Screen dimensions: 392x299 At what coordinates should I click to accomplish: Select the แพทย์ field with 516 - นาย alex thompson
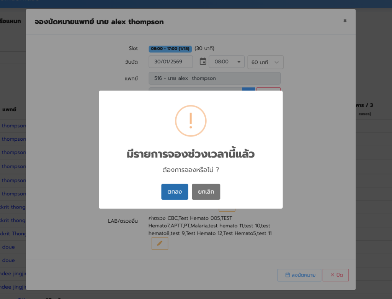tap(214, 78)
